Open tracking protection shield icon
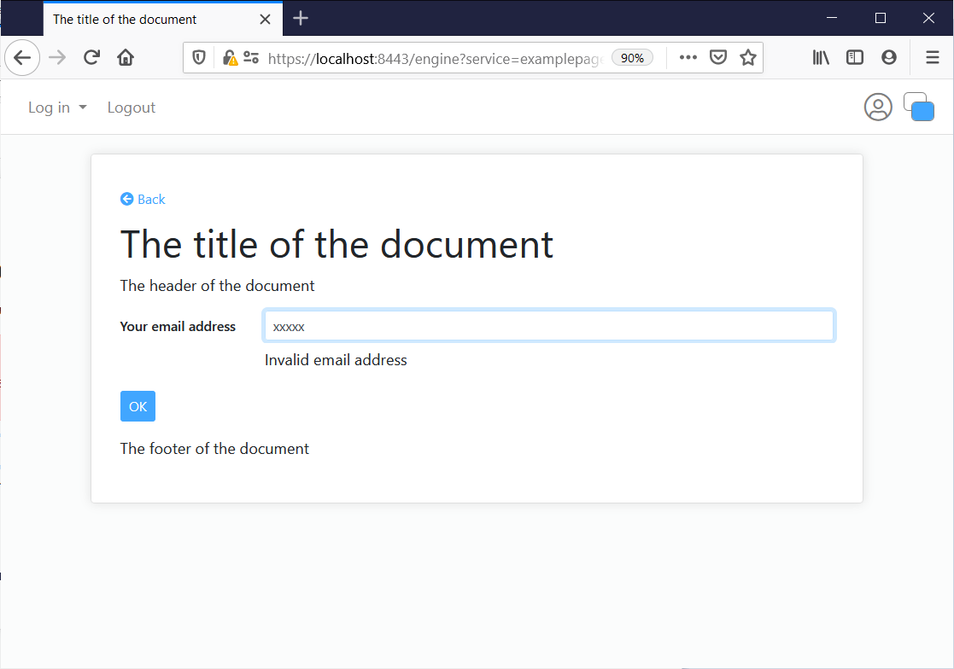954x669 pixels. coord(198,58)
